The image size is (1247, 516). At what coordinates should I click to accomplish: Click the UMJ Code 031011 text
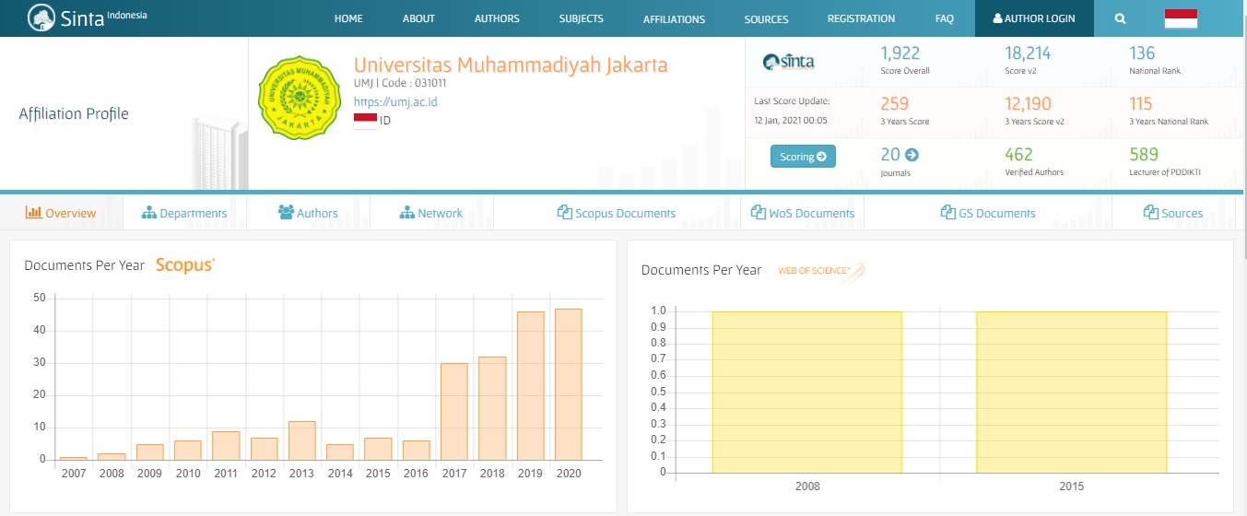(400, 83)
